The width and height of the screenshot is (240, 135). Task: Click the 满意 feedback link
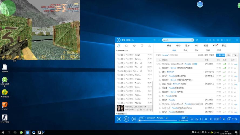click(x=206, y=55)
